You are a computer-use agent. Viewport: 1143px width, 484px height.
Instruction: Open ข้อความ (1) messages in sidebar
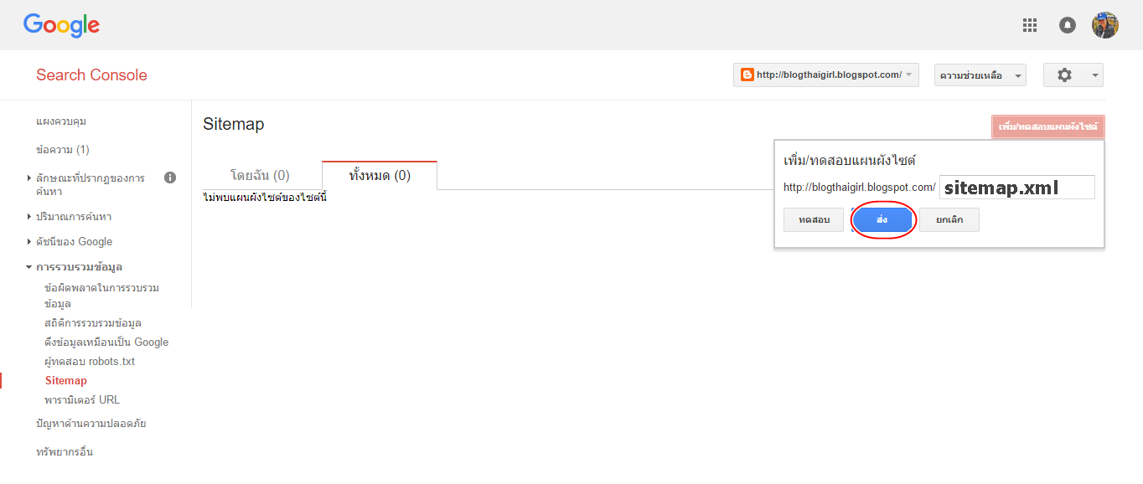(x=63, y=150)
